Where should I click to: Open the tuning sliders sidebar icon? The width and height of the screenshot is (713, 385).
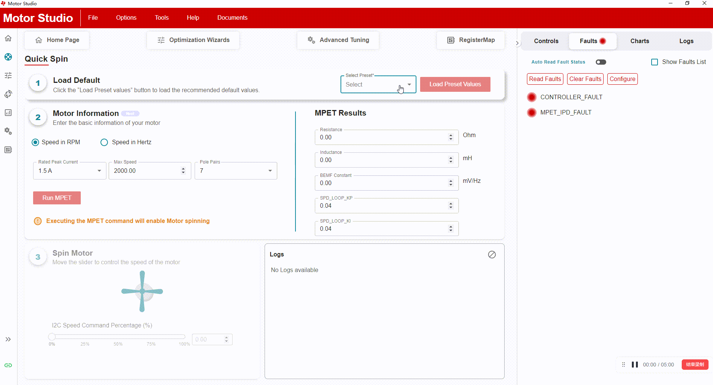8,75
